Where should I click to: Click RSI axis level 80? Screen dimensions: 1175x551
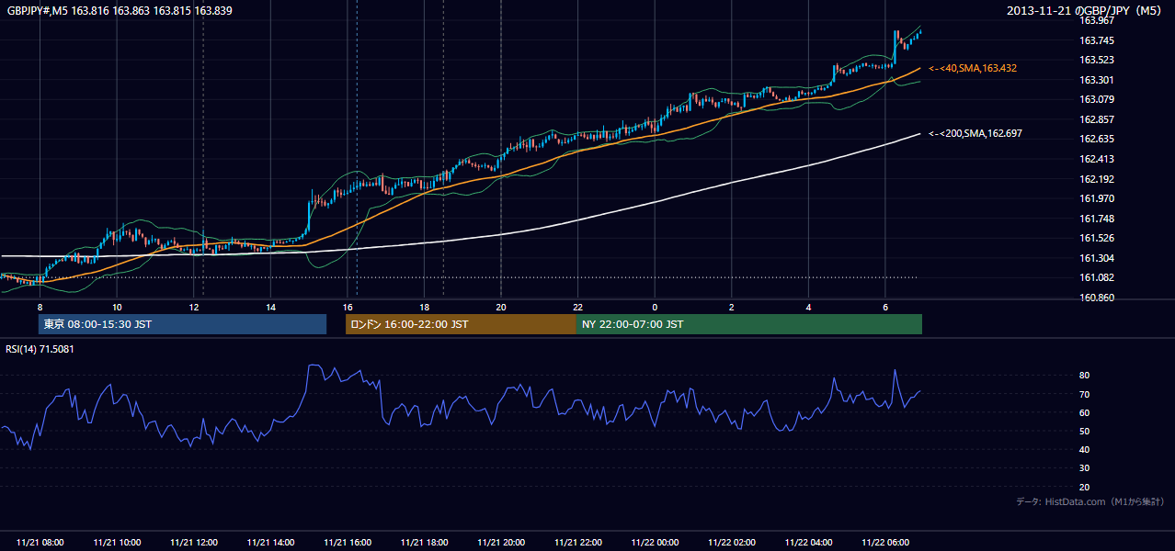1085,376
